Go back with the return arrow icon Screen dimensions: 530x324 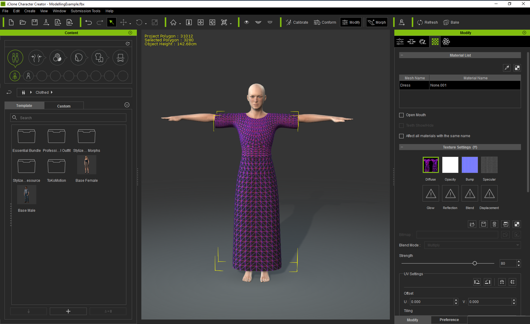9,92
